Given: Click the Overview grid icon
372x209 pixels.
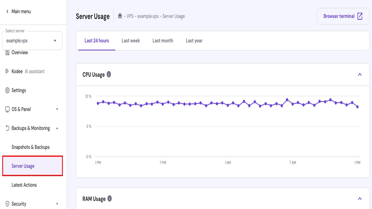Looking at the screenshot, I should point(7,53).
